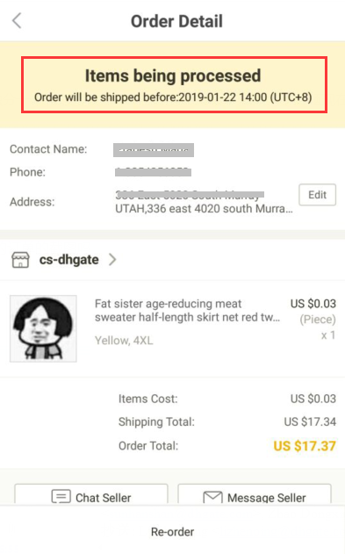The width and height of the screenshot is (345, 554).
Task: Tap Re-order at the bottom
Action: [x=172, y=532]
